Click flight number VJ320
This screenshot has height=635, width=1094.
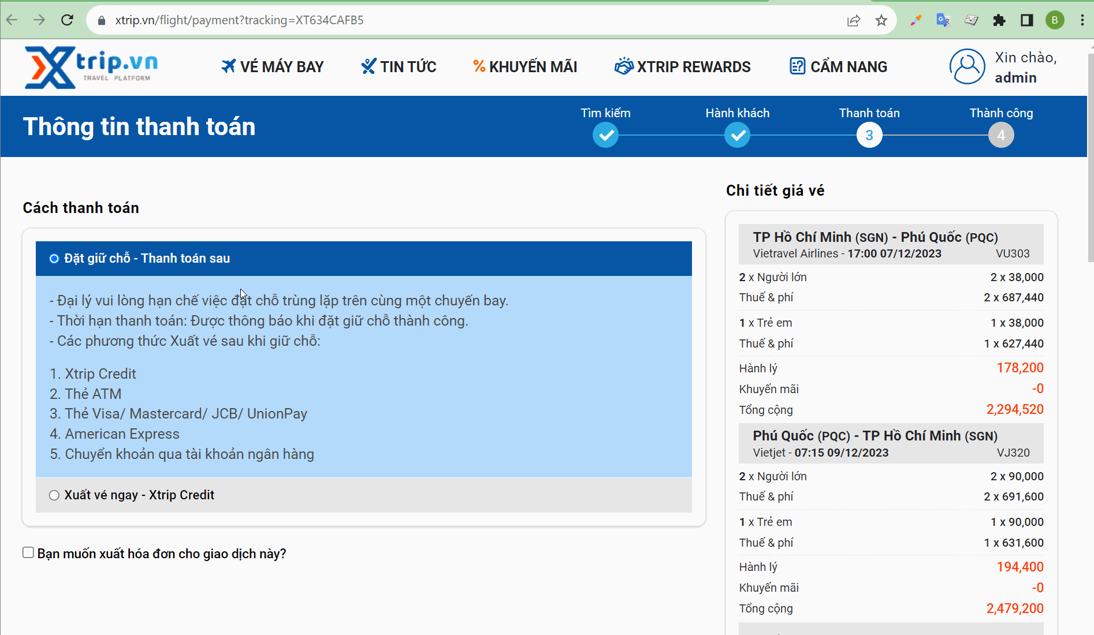tap(1013, 453)
